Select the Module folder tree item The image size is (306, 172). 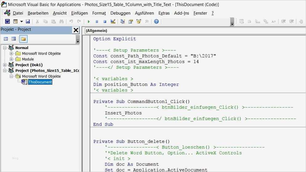[28, 59]
